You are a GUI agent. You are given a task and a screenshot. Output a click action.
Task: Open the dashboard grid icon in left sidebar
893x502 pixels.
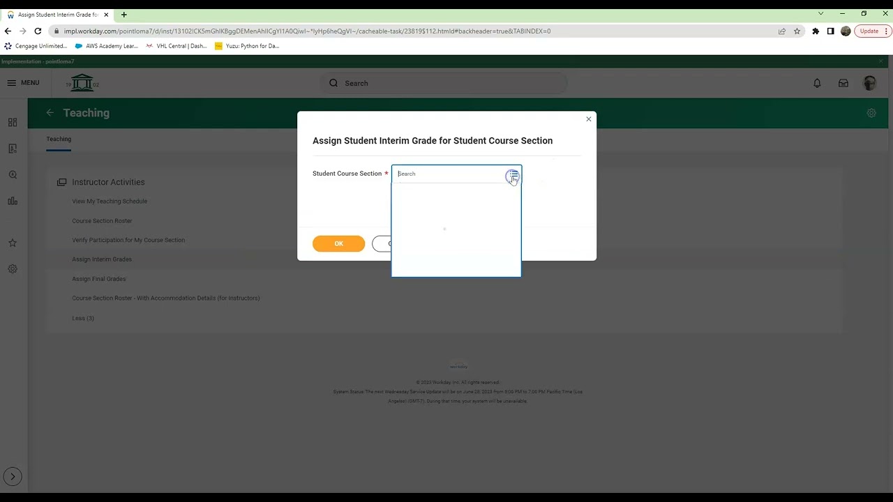click(x=13, y=122)
